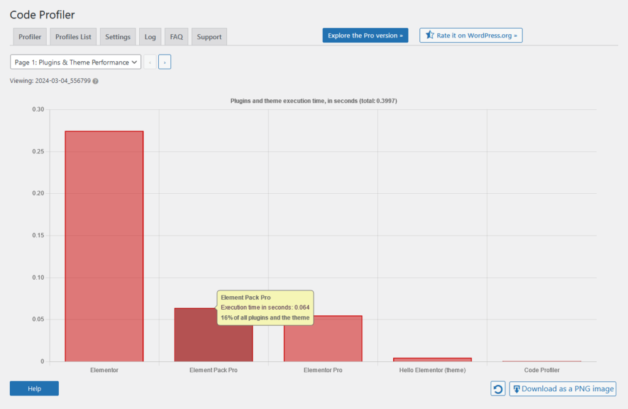Click the Help button
Screen dimensions: 628x409
click(34, 389)
